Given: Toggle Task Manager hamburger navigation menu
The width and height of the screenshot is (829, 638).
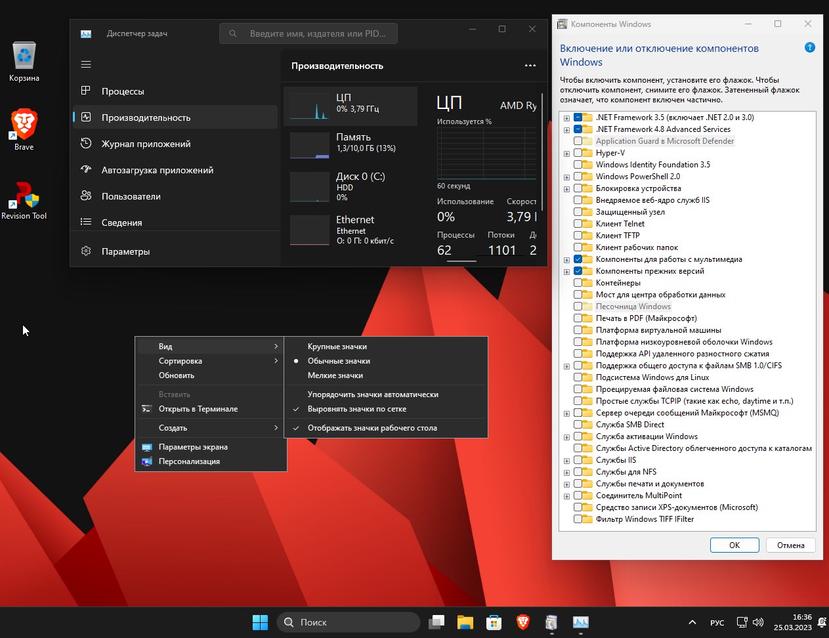Looking at the screenshot, I should click(86, 64).
